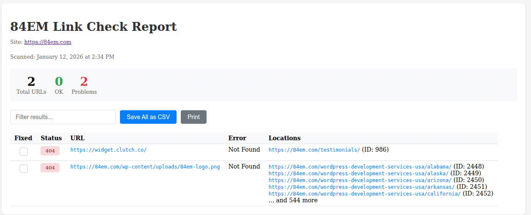Focus the Filter results input field

63,117
